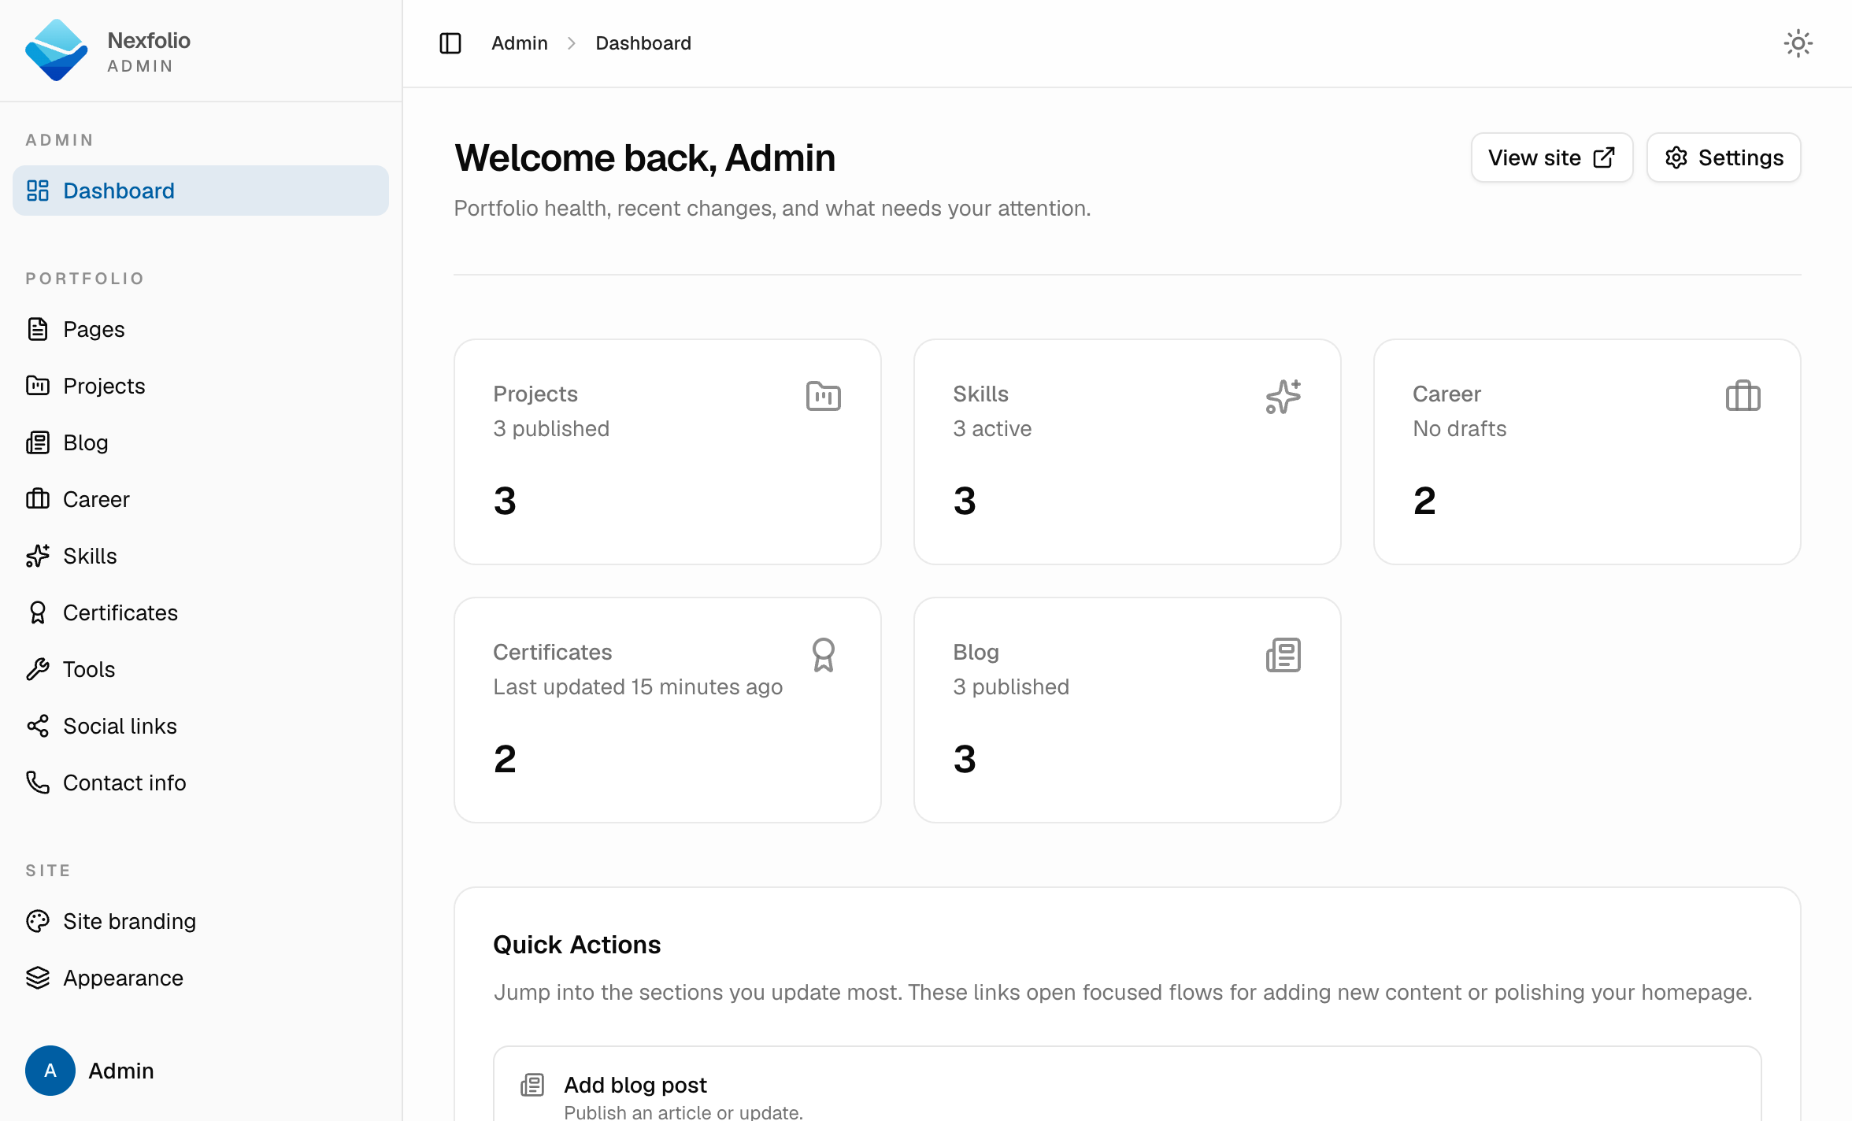1852x1121 pixels.
Task: Click the "3 active" text
Action: coord(992,428)
